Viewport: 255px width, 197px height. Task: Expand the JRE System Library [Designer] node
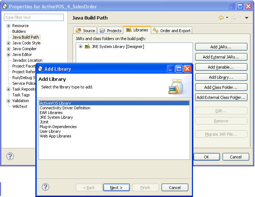[80, 47]
